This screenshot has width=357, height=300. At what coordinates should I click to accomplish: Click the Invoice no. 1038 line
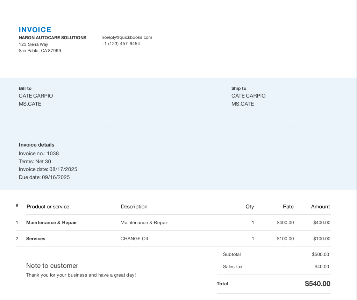(39, 153)
